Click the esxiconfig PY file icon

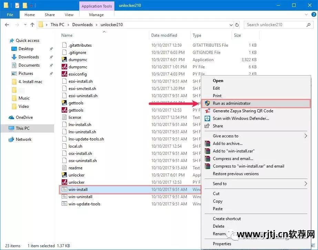(x=64, y=74)
